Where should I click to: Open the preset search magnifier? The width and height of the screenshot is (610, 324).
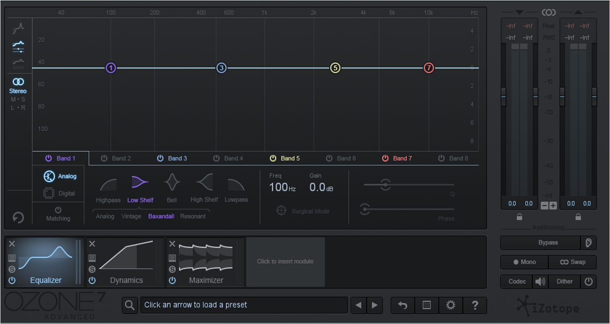130,305
